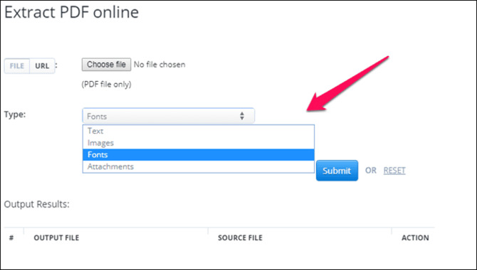
Task: Click the RESET link
Action: pos(394,171)
